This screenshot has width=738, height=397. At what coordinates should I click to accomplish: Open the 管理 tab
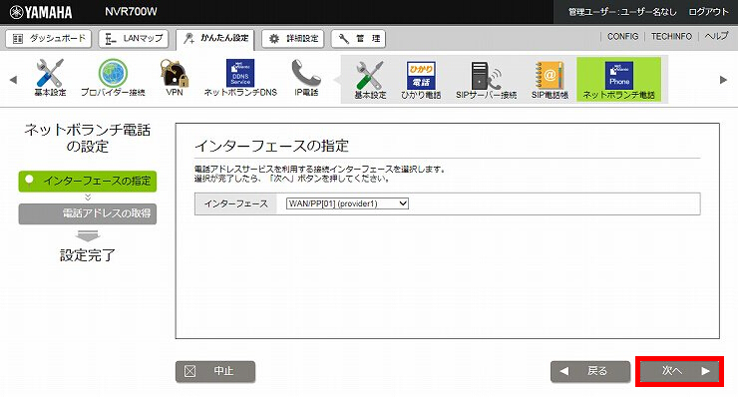pos(358,39)
